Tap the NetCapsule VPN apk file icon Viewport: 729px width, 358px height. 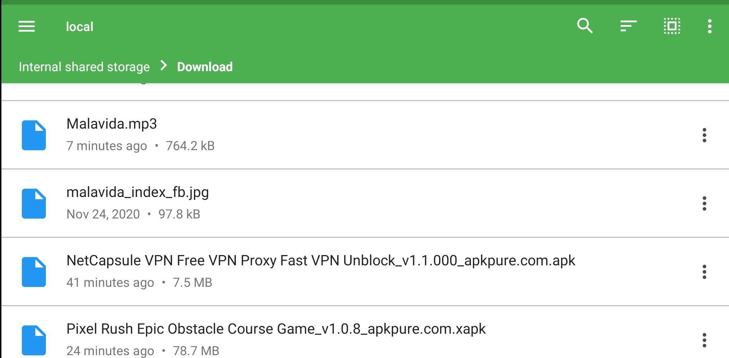point(34,272)
